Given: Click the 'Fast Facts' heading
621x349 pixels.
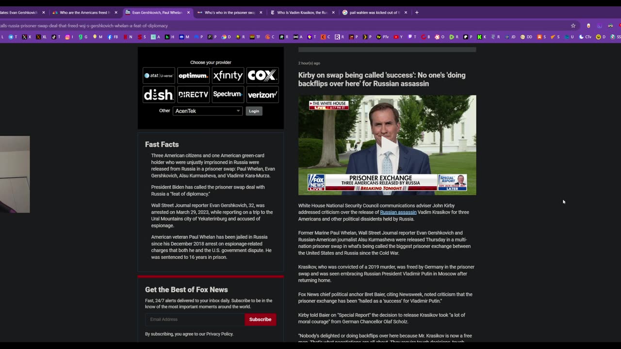Looking at the screenshot, I should (x=162, y=144).
